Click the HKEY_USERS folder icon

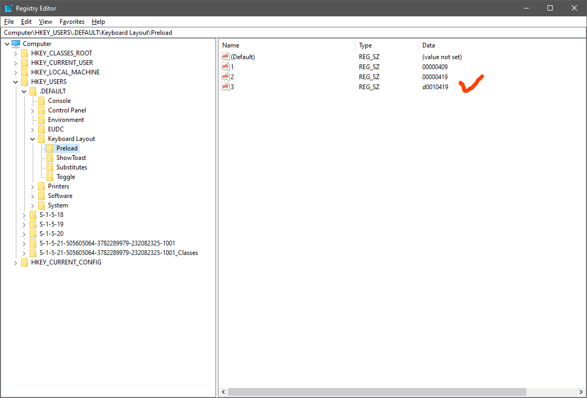click(x=25, y=82)
